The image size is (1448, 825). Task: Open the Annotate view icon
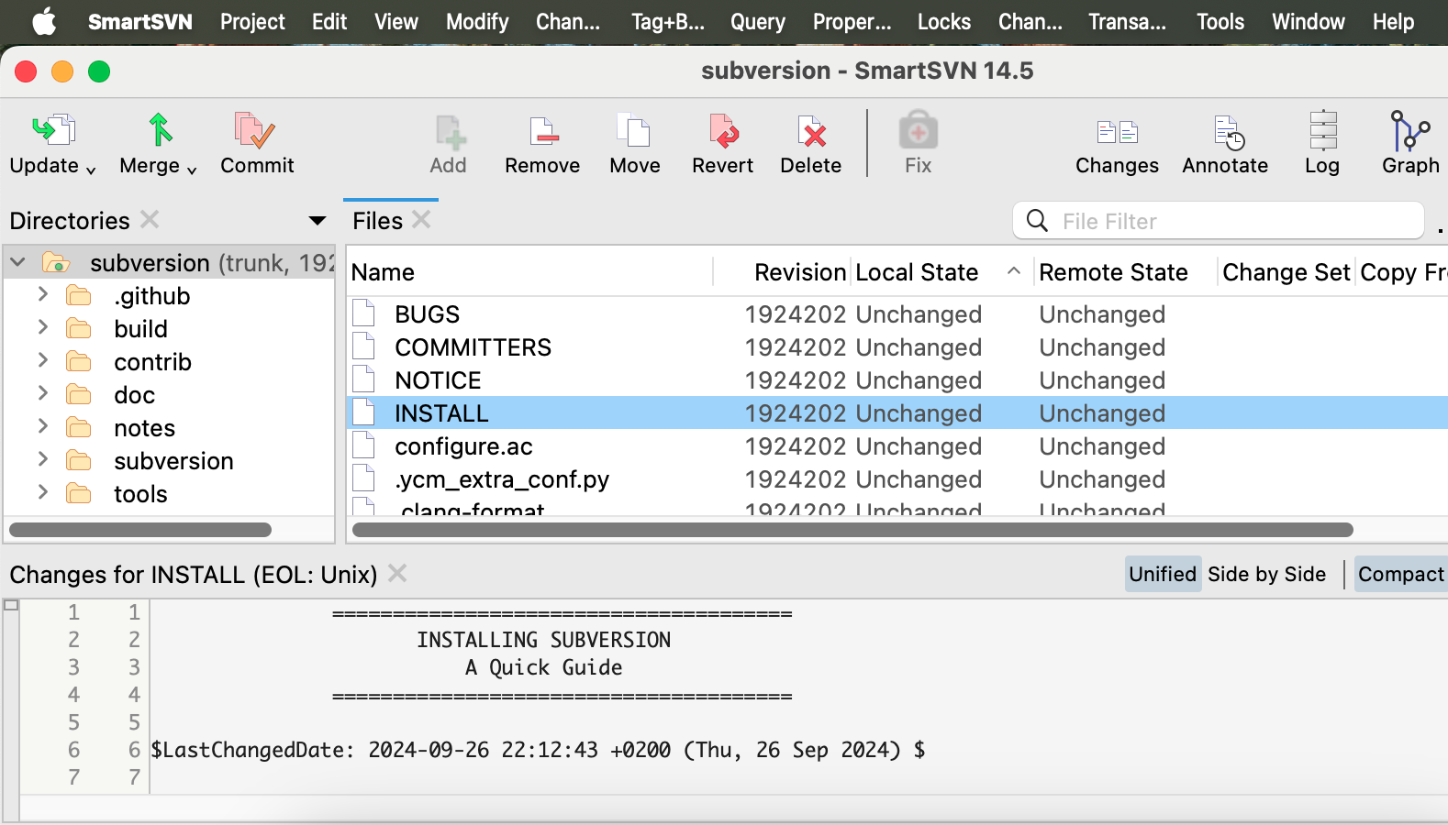[1225, 132]
